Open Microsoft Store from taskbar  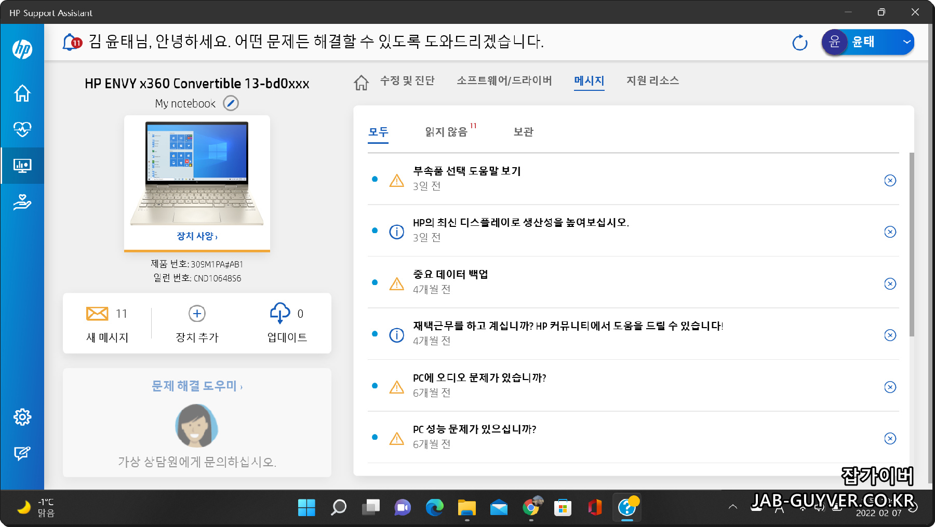[x=563, y=507]
